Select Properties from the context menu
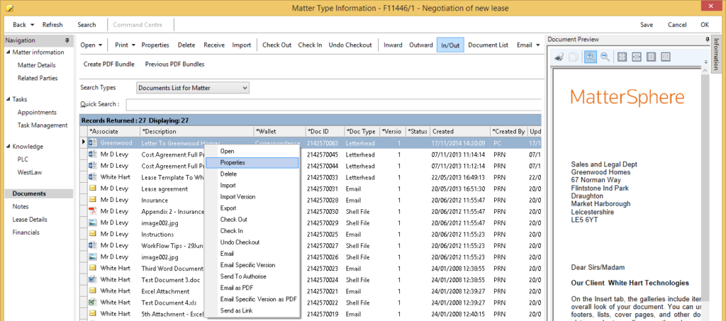726x321 pixels. (x=232, y=162)
